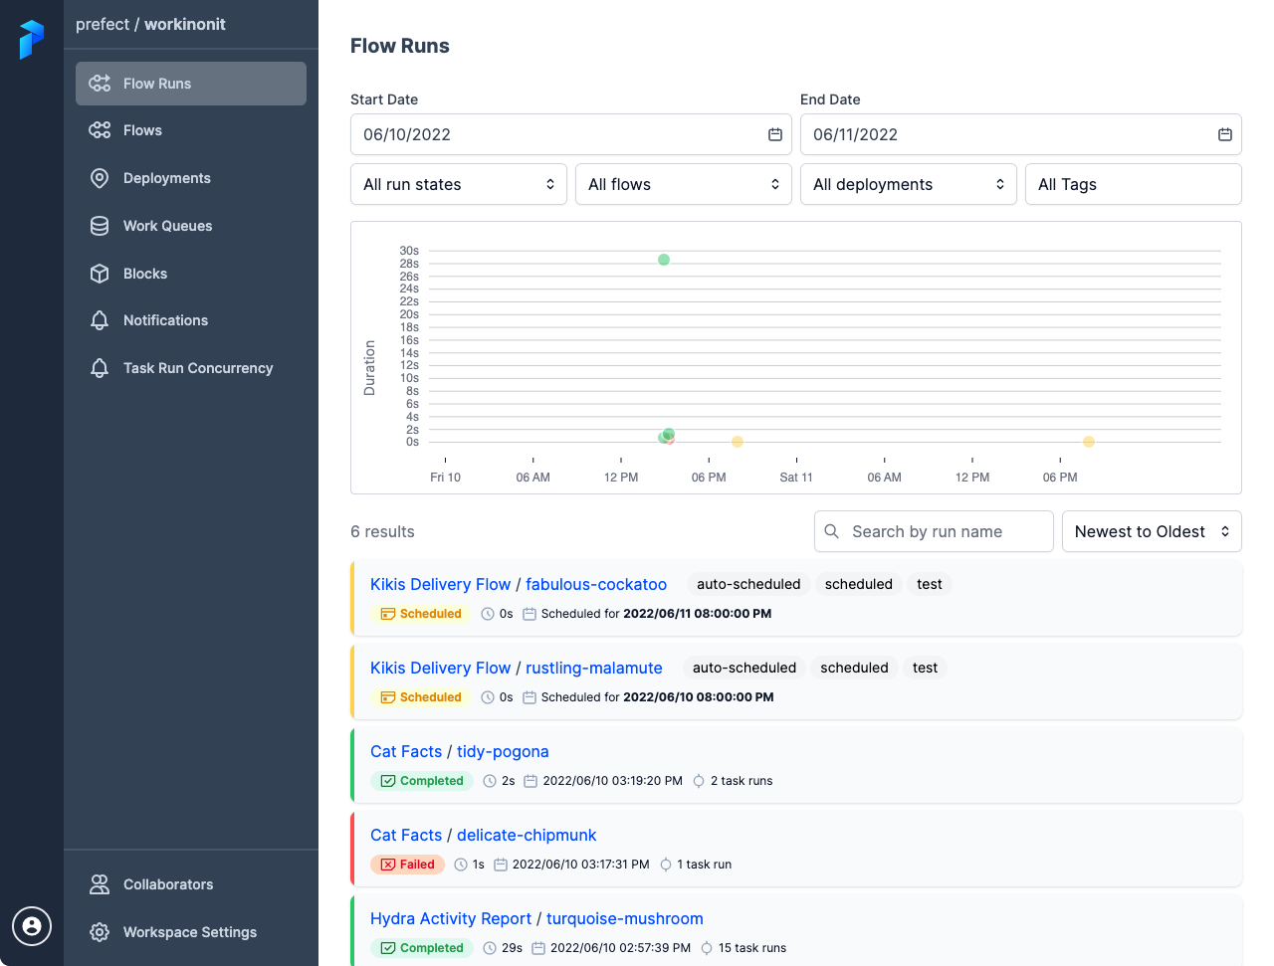
Task: Click the yellow scheduled dot near Friday 06 PM
Action: coord(738,442)
